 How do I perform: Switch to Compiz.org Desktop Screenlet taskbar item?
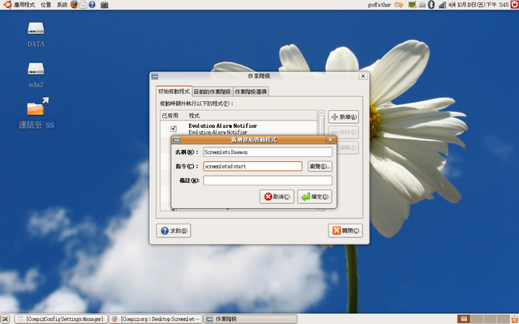[156, 319]
